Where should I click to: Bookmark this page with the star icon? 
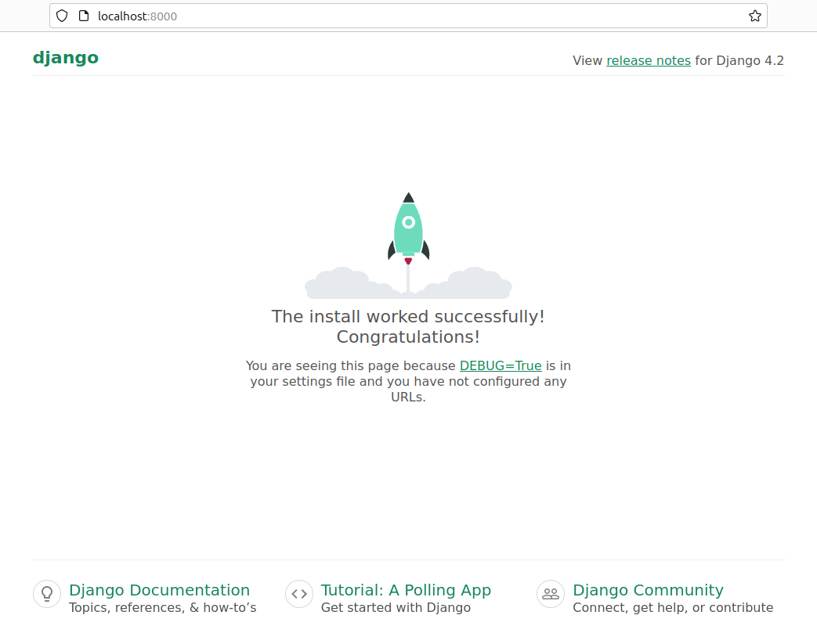point(754,16)
